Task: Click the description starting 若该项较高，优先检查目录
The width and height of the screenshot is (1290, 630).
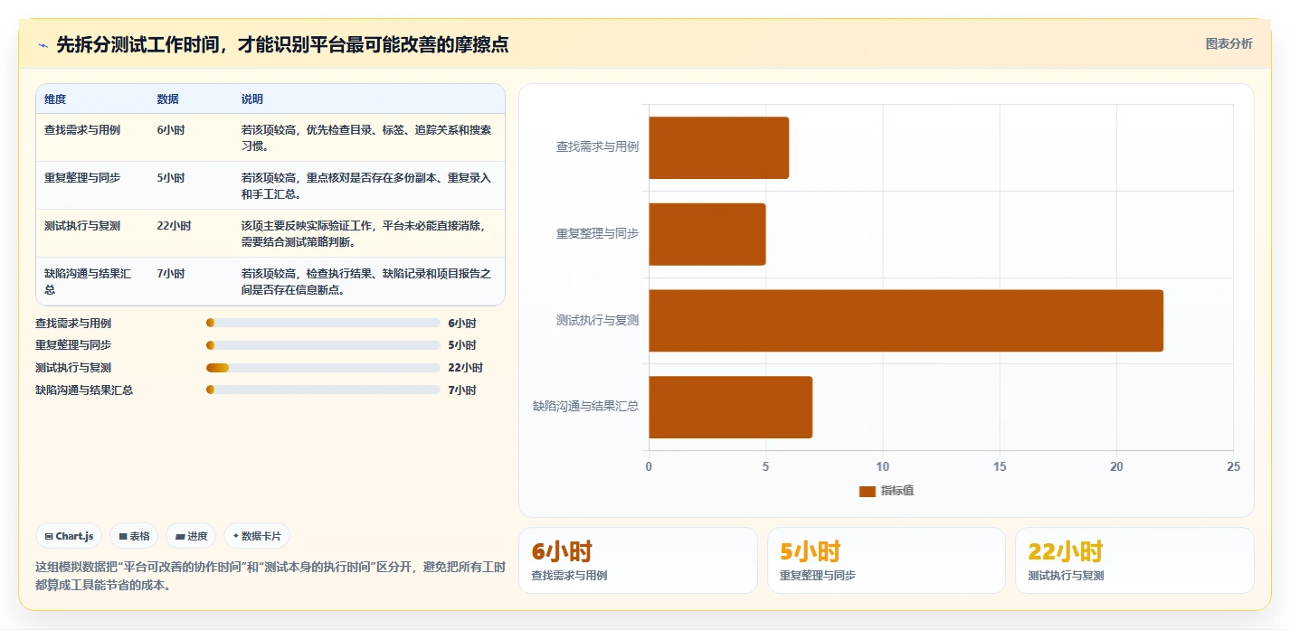Action: point(366,137)
